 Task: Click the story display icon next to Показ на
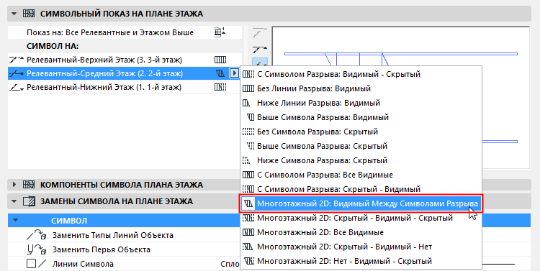220,32
